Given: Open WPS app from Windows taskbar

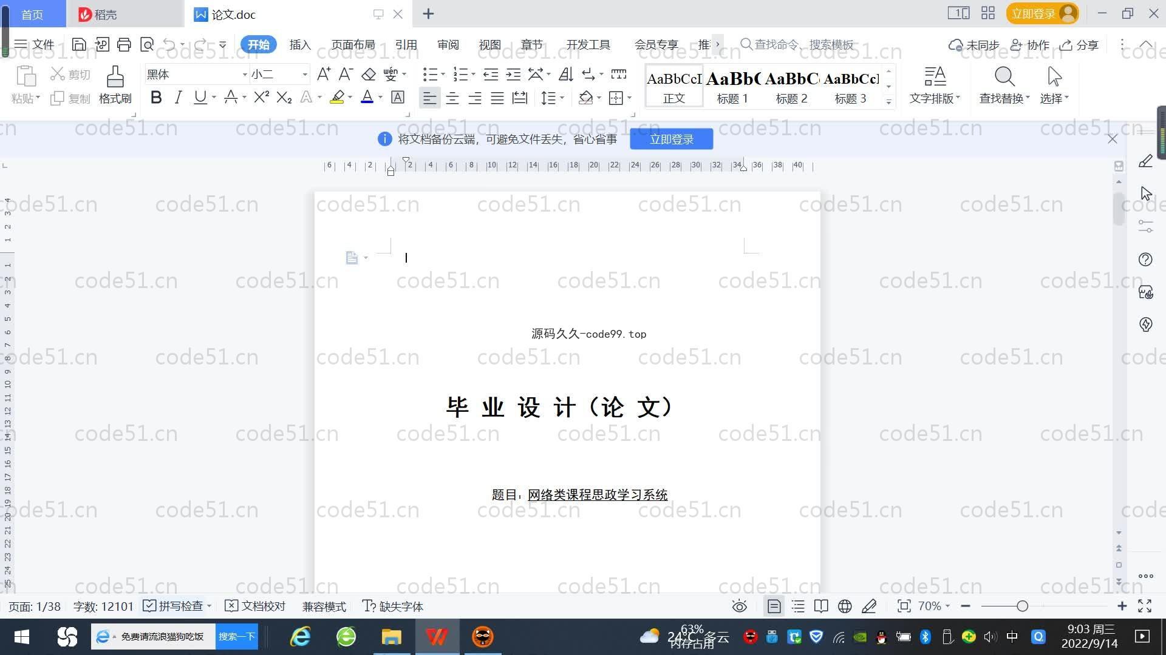Looking at the screenshot, I should pos(437,637).
